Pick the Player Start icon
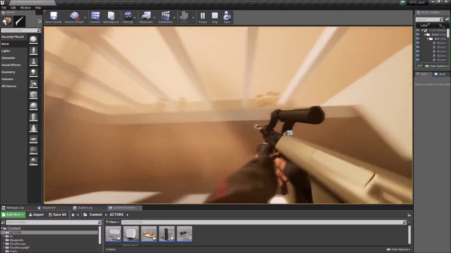The image size is (451, 253). [x=33, y=84]
